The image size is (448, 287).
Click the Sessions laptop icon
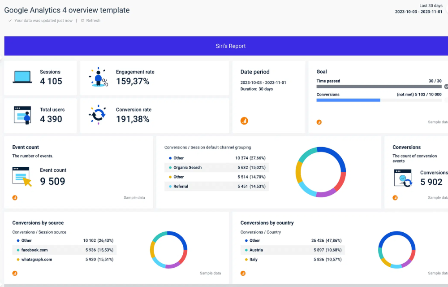[x=22, y=77]
